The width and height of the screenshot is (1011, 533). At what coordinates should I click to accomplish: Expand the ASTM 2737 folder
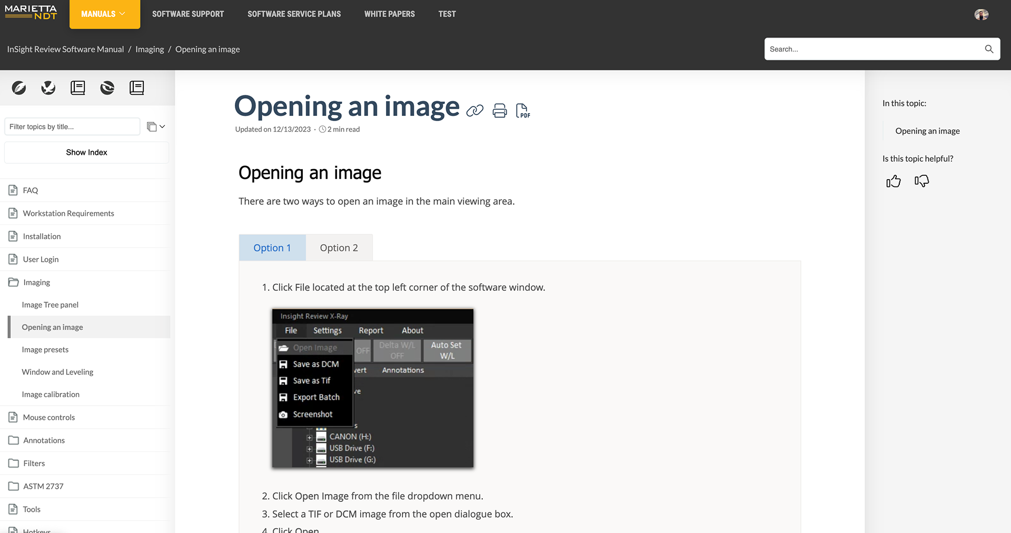click(43, 486)
